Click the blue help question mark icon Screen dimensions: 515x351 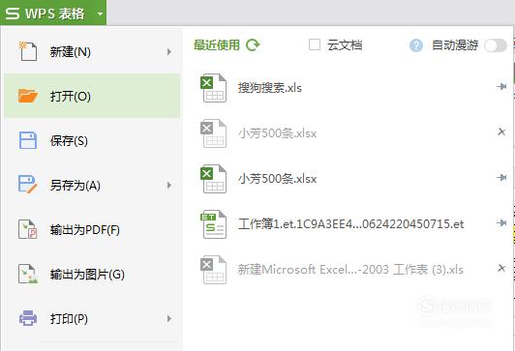point(416,45)
